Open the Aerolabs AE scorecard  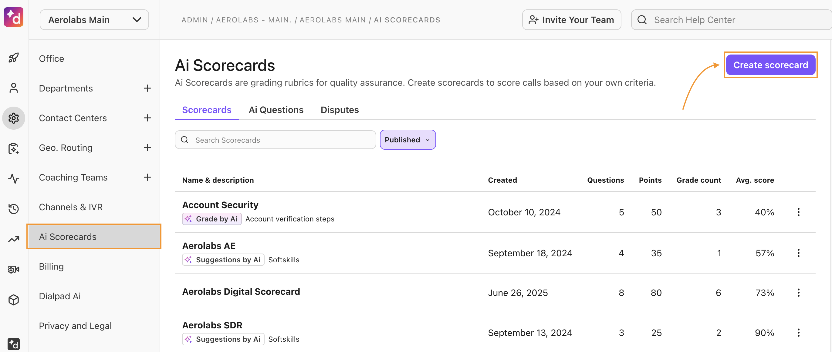coord(209,246)
